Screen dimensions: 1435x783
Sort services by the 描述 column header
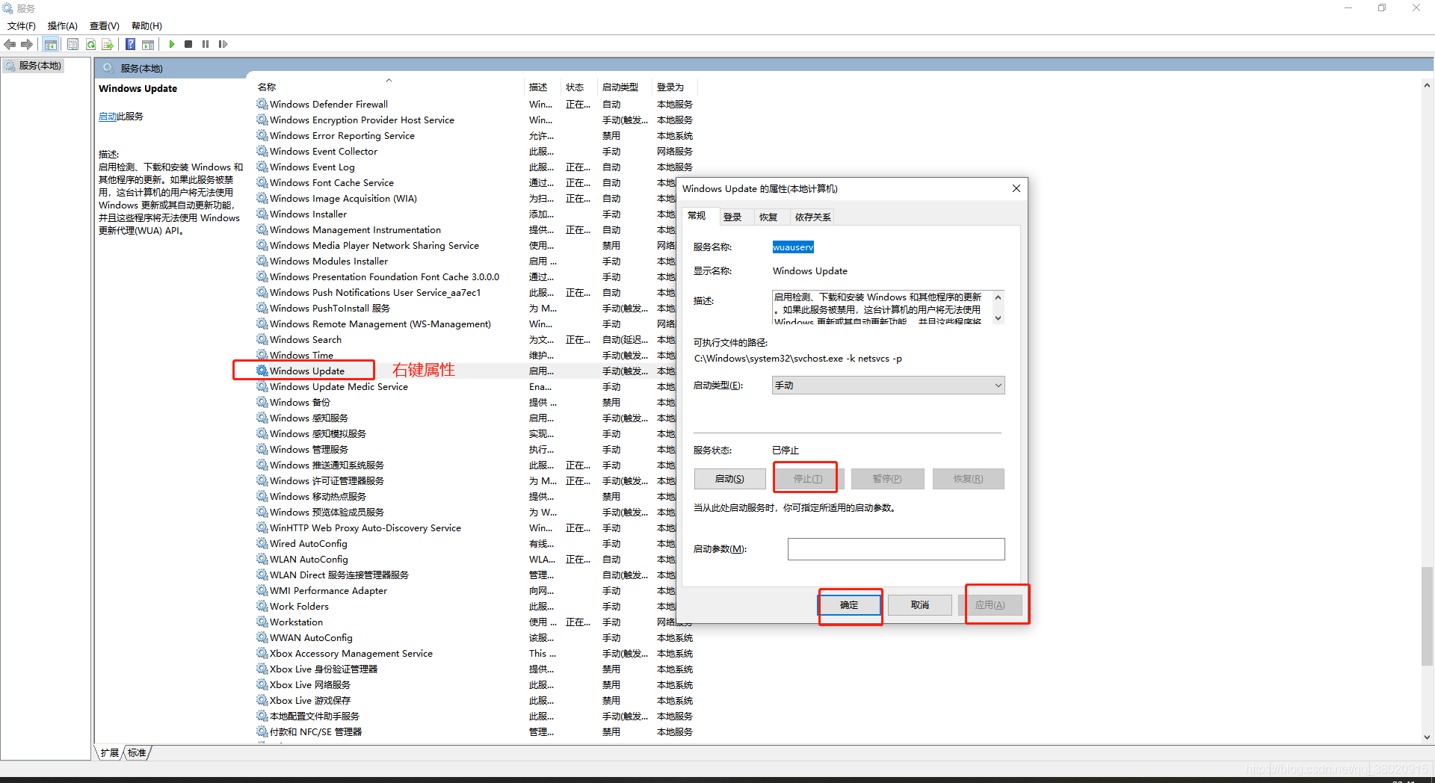[543, 87]
